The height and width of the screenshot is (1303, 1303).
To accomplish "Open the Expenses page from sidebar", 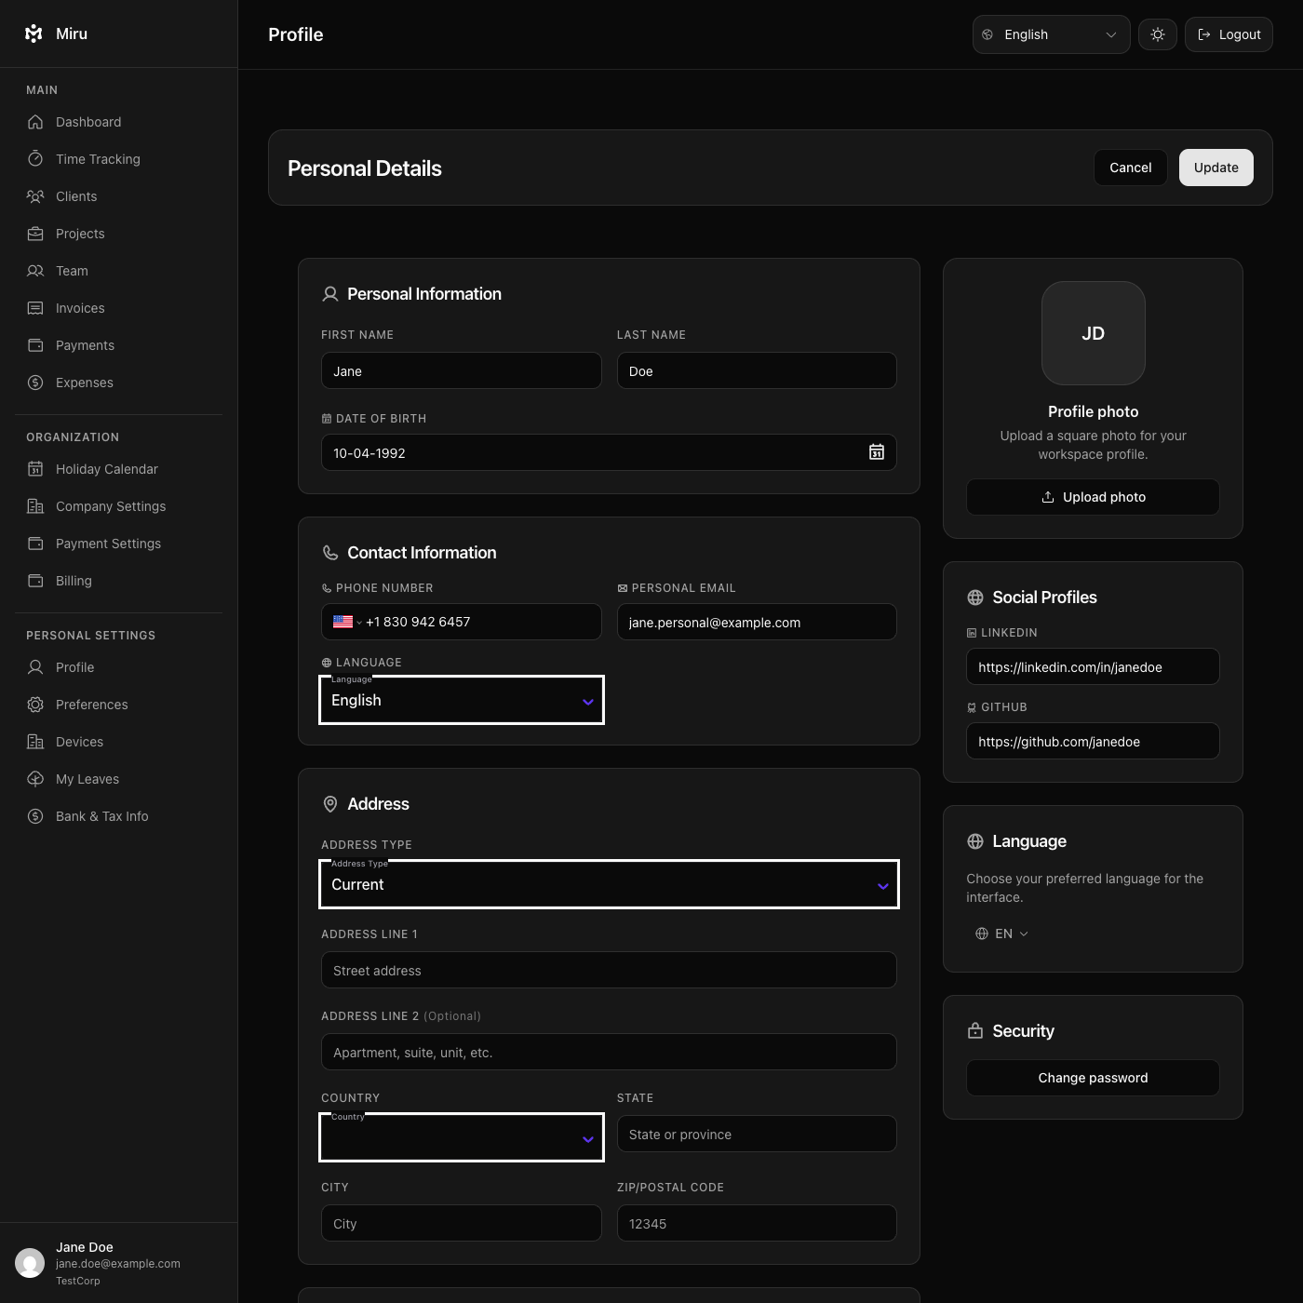I will [x=84, y=382].
